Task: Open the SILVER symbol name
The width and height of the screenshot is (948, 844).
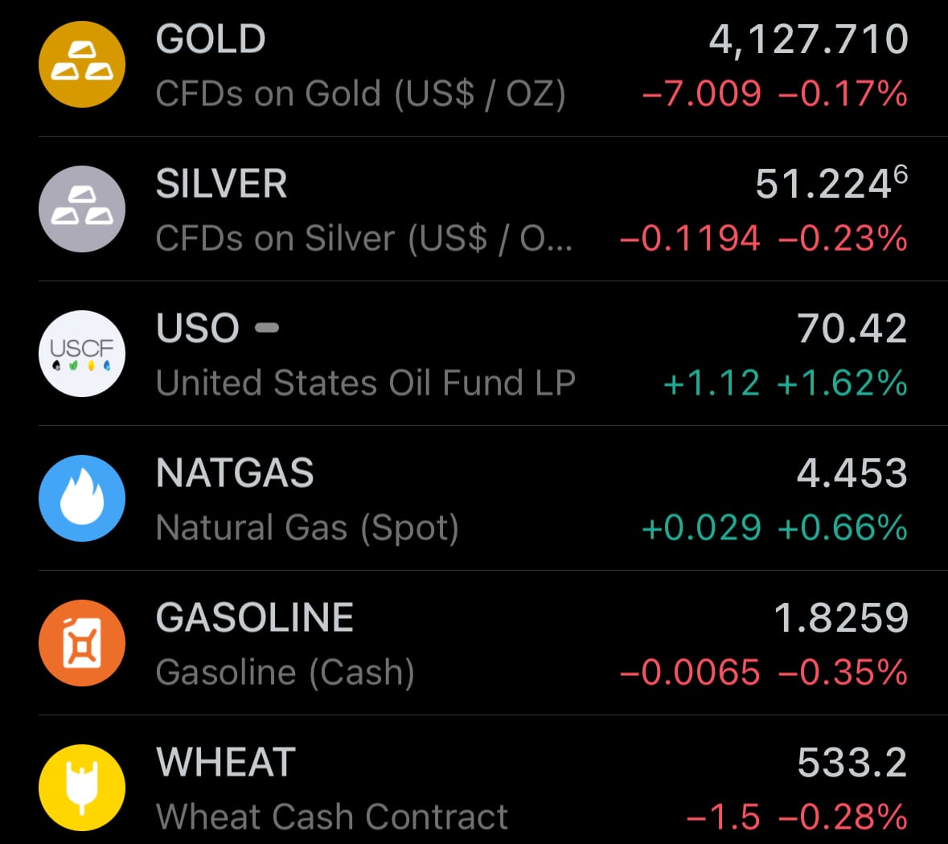Action: (x=221, y=184)
